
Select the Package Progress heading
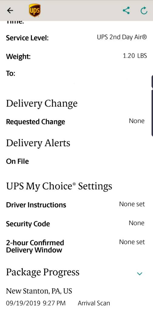pos(43,272)
